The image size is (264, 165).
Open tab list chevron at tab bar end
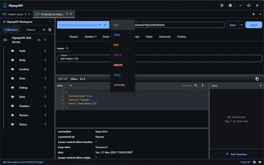(260, 14)
